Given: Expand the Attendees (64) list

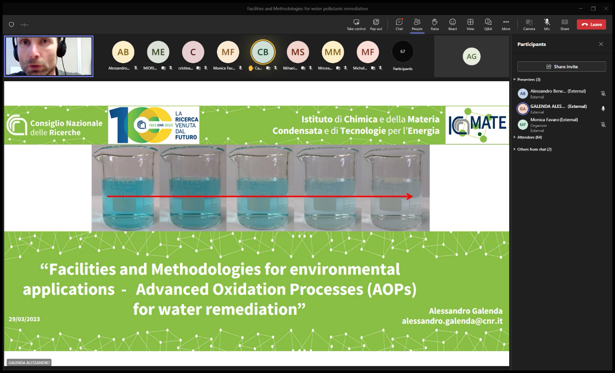Looking at the screenshot, I should pyautogui.click(x=514, y=138).
